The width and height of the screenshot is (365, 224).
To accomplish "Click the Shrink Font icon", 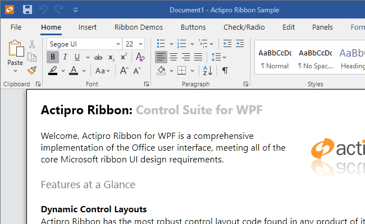I will pyautogui.click(x=137, y=71).
